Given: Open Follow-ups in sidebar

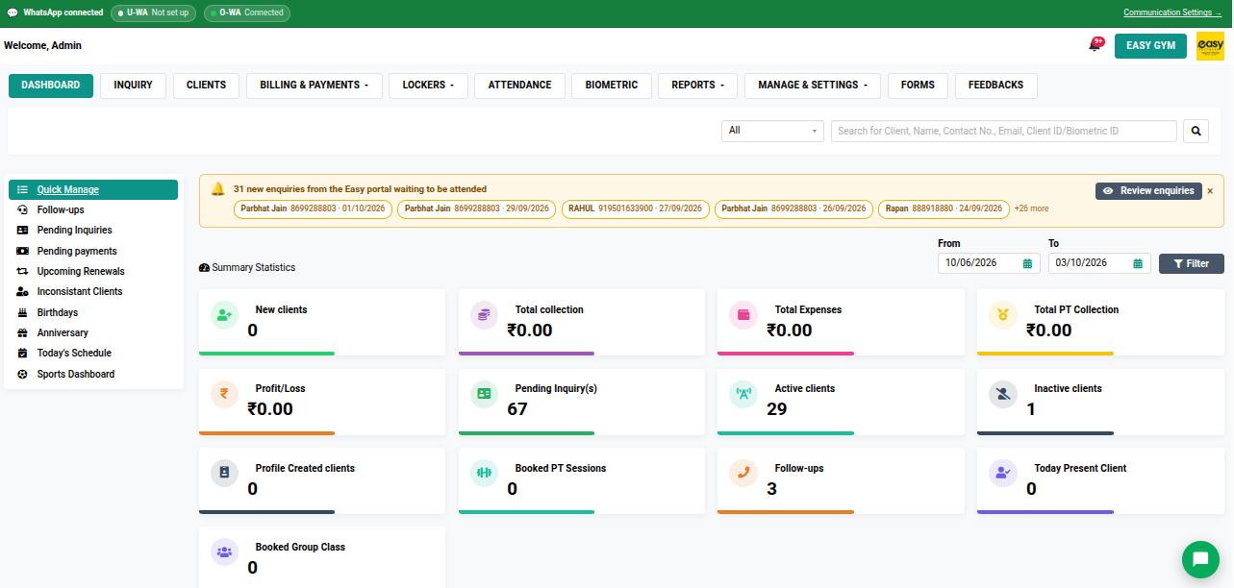Looking at the screenshot, I should [92, 209].
